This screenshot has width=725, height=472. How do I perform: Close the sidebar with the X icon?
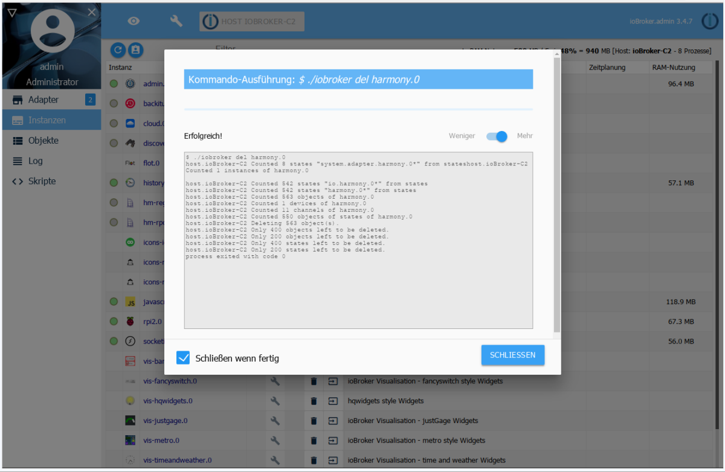tap(91, 12)
